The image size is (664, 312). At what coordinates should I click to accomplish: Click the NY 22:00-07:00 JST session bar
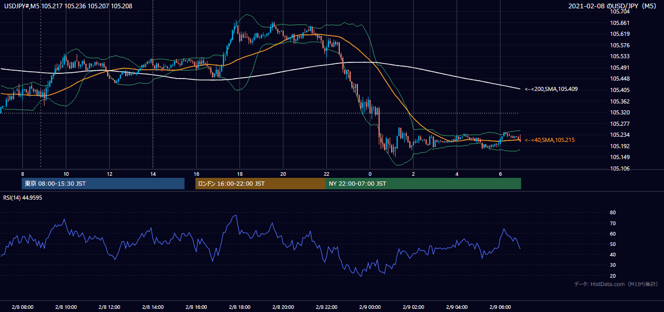pyautogui.click(x=423, y=184)
